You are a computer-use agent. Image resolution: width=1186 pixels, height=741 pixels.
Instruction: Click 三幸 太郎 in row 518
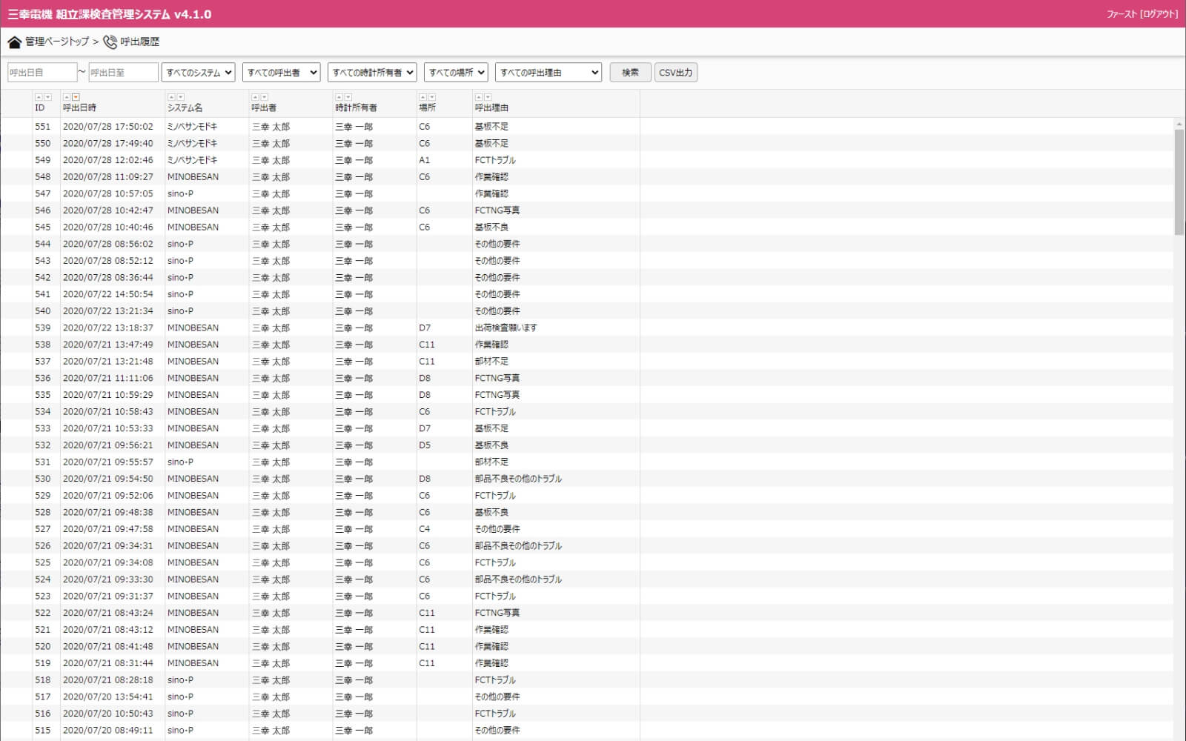click(x=271, y=680)
